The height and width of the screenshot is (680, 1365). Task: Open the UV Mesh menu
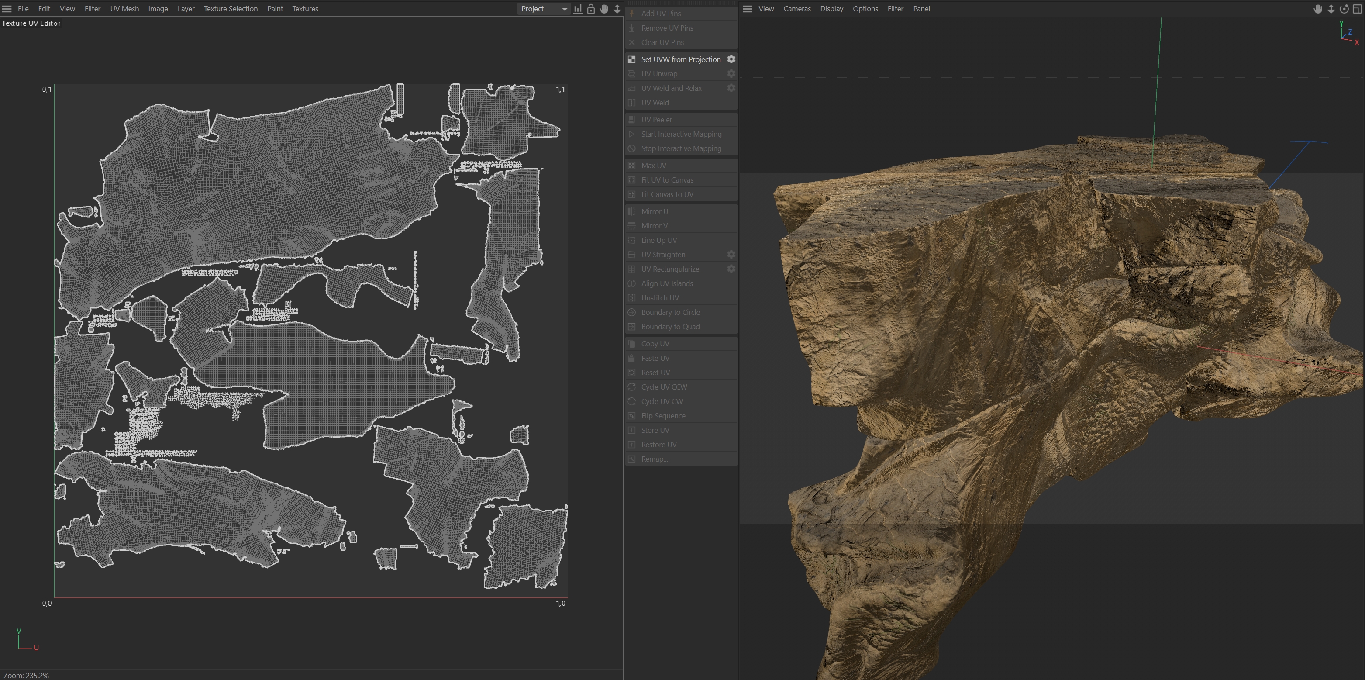coord(124,8)
